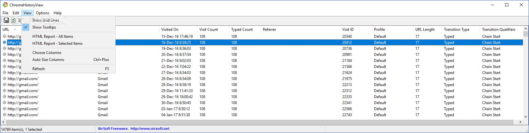Viewport: 529px width, 133px height.
Task: Click Default profile cell in Visit ID 20981 row
Action: tap(380, 54)
